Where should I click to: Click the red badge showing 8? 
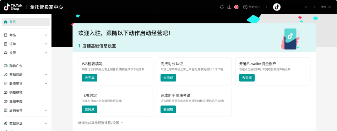(x=236, y=7)
